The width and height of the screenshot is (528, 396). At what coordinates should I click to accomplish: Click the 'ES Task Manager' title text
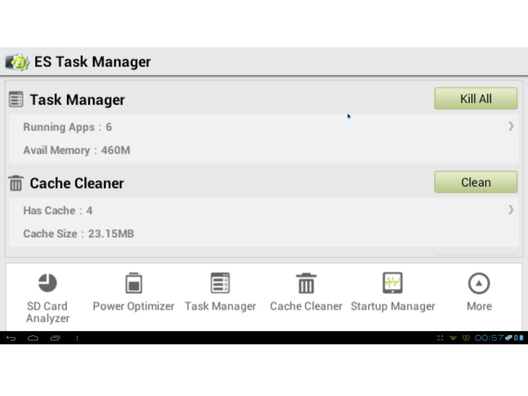(x=92, y=62)
